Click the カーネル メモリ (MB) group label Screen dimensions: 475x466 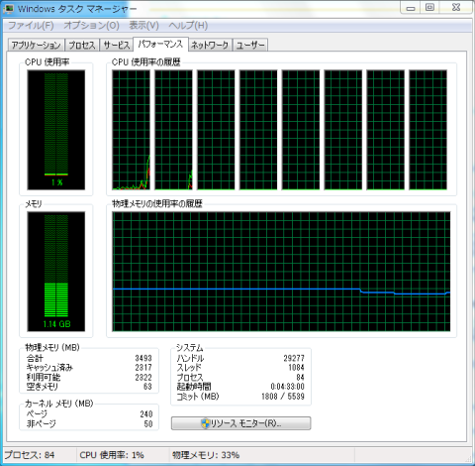coord(59,404)
